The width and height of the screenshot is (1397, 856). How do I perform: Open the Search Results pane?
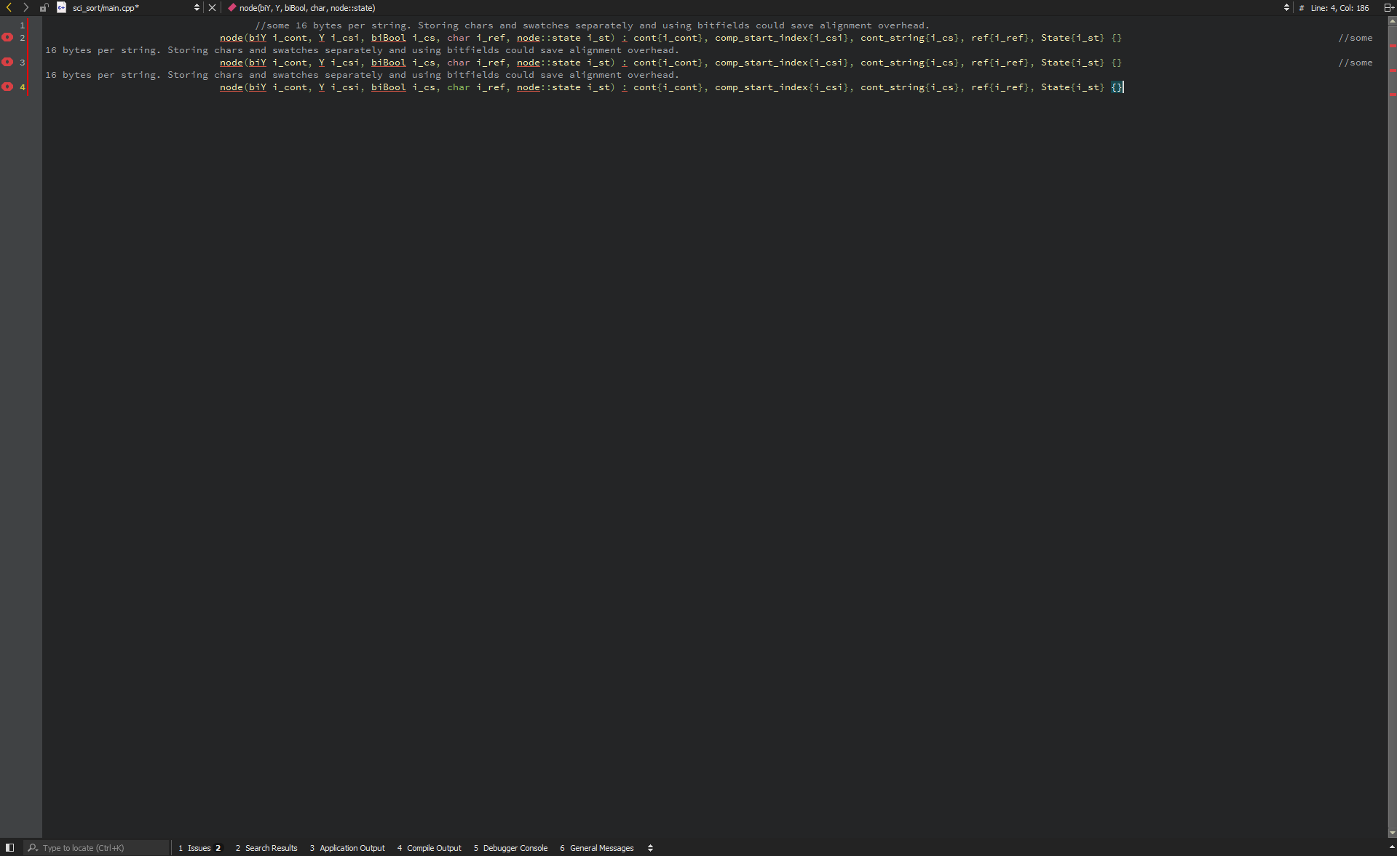coord(266,848)
